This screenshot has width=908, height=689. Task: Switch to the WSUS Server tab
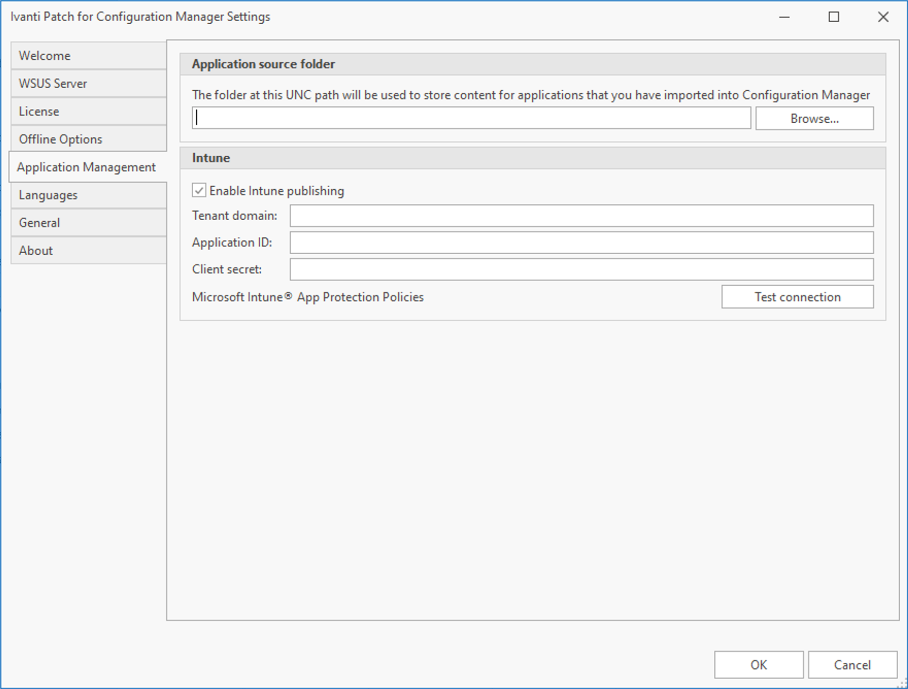[88, 84]
